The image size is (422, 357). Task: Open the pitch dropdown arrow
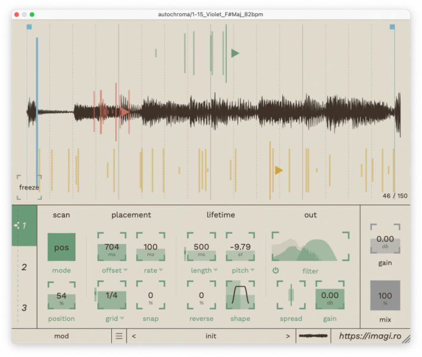pyautogui.click(x=252, y=270)
